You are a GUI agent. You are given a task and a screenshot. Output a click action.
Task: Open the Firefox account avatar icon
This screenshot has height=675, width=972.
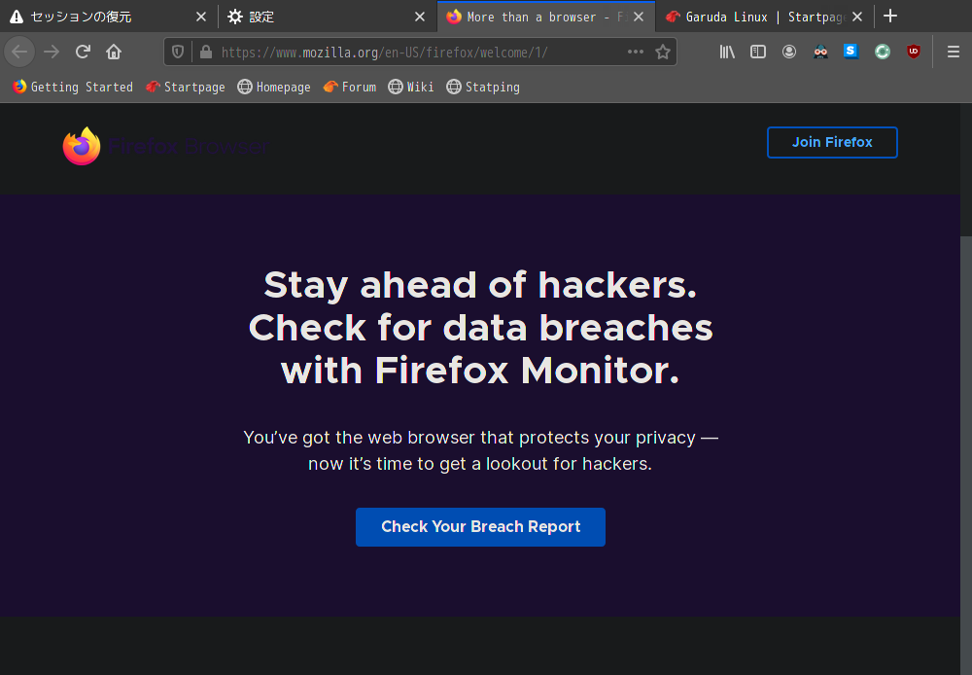coord(789,52)
